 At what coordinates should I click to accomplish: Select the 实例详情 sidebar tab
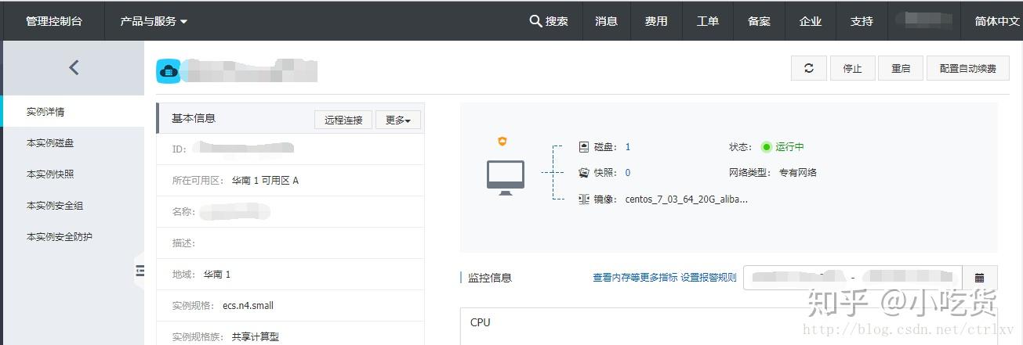tap(73, 112)
